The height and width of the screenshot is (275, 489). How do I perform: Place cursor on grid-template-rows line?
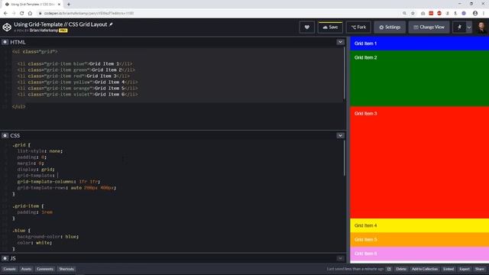(66, 188)
